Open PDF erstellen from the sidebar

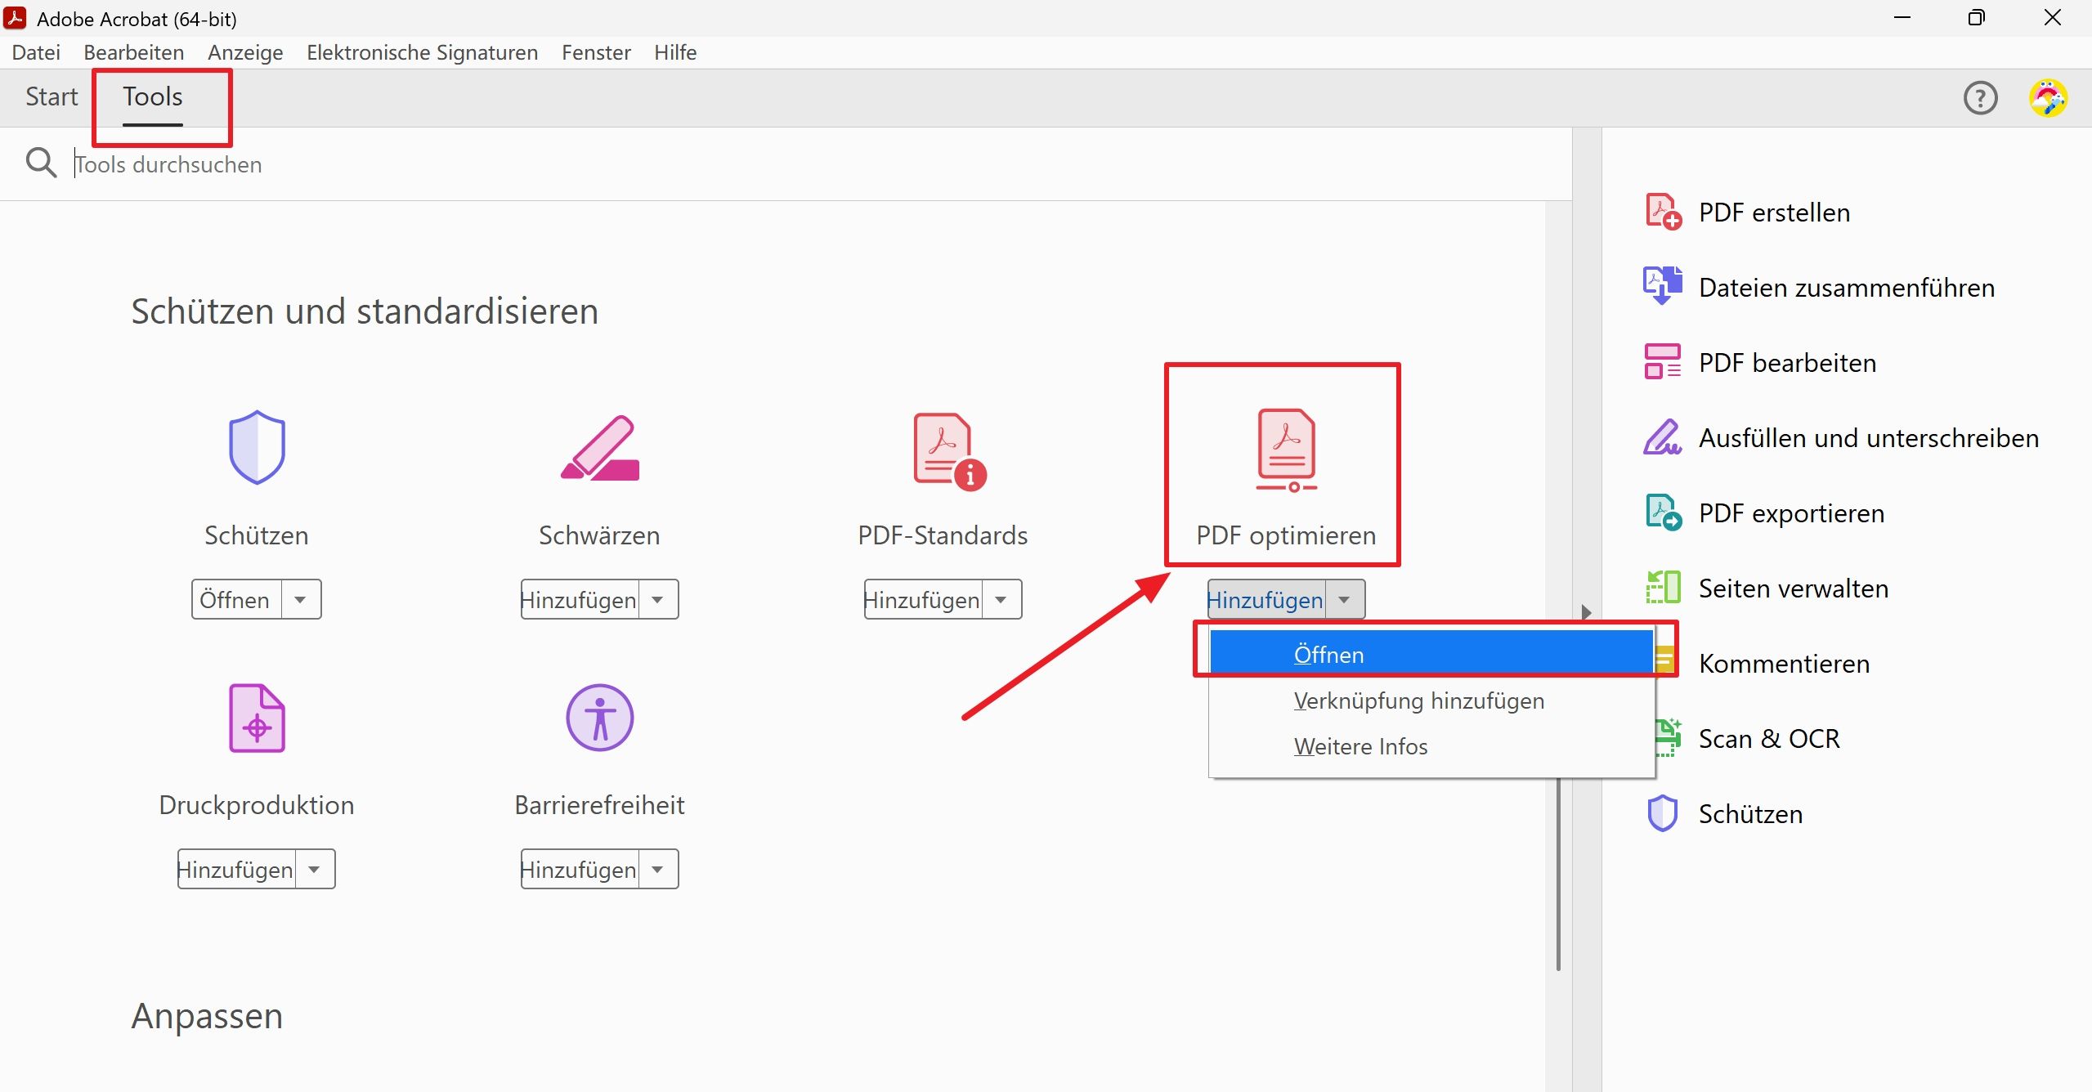coord(1774,213)
